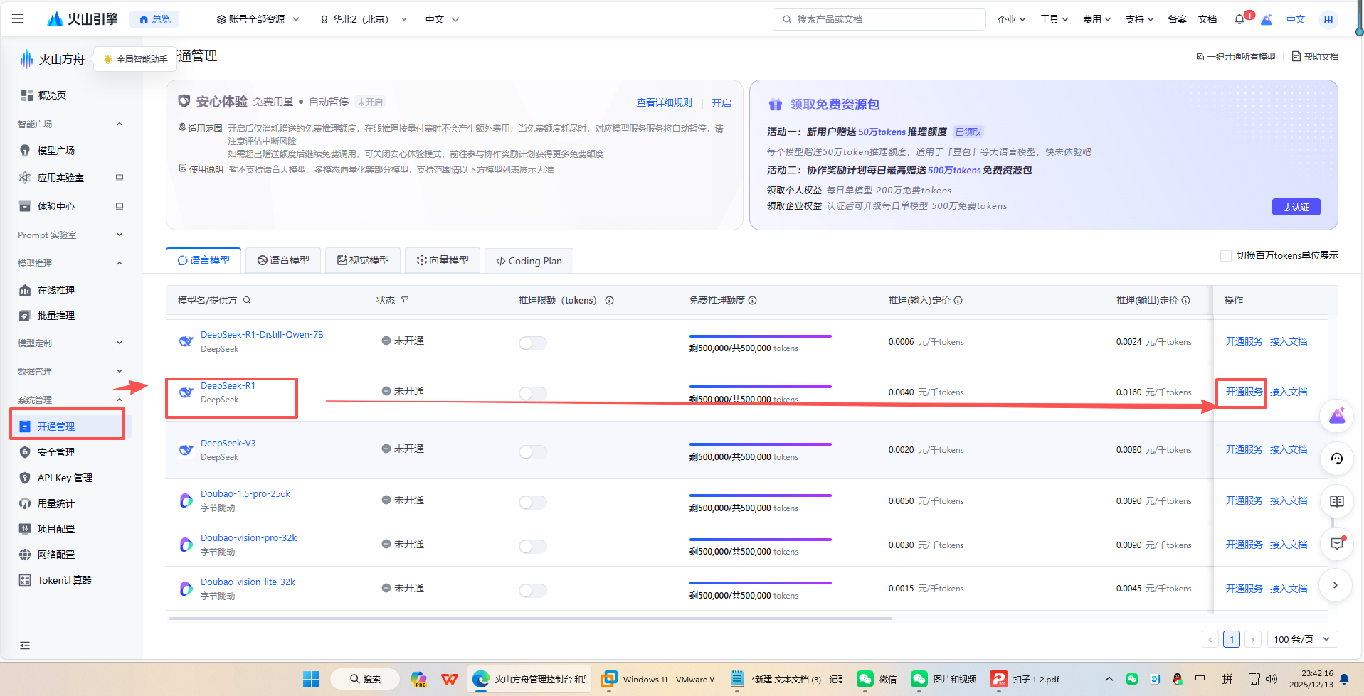Click the 全局智能助手 assistant icon
The height and width of the screenshot is (696, 1364).
tap(108, 59)
